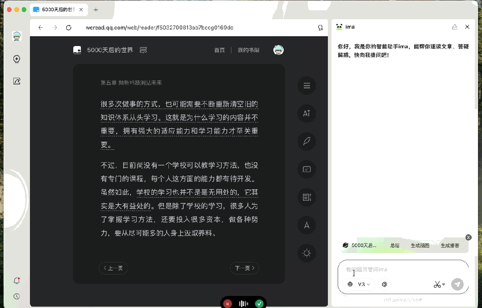The width and height of the screenshot is (482, 308).
Task: Go back in browser navigation
Action: [x=41, y=27]
